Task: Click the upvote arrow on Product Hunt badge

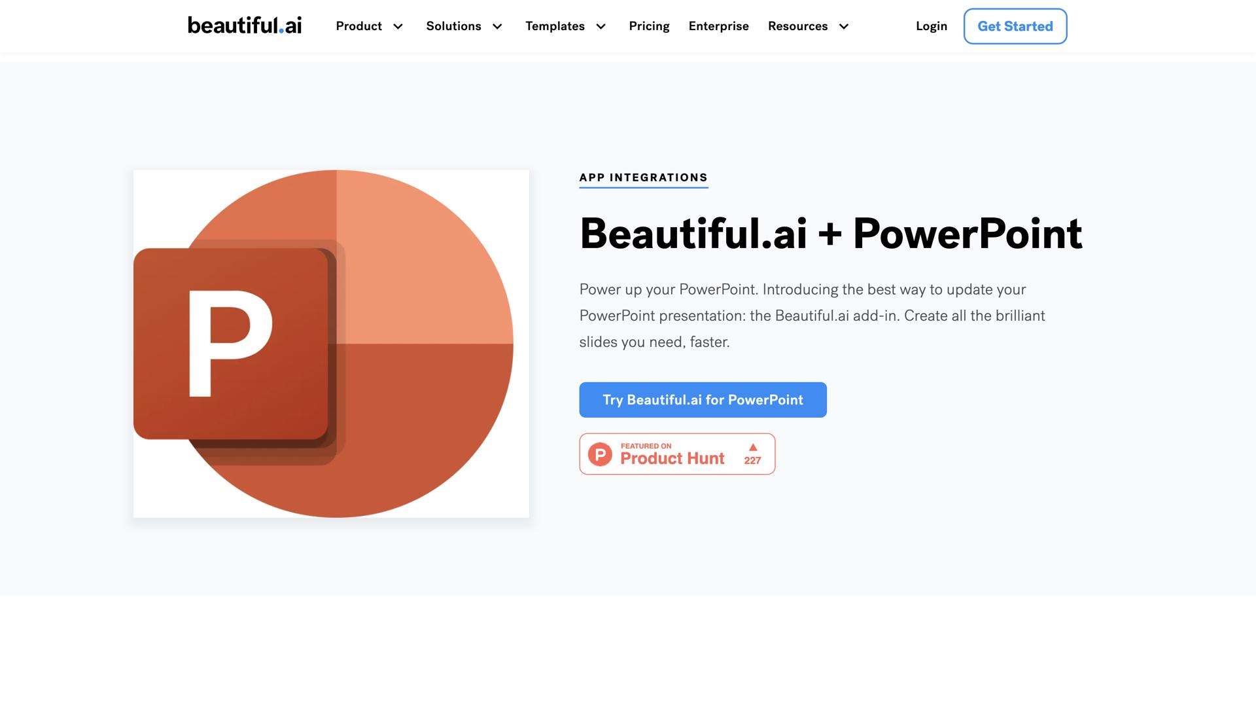Action: [x=753, y=447]
